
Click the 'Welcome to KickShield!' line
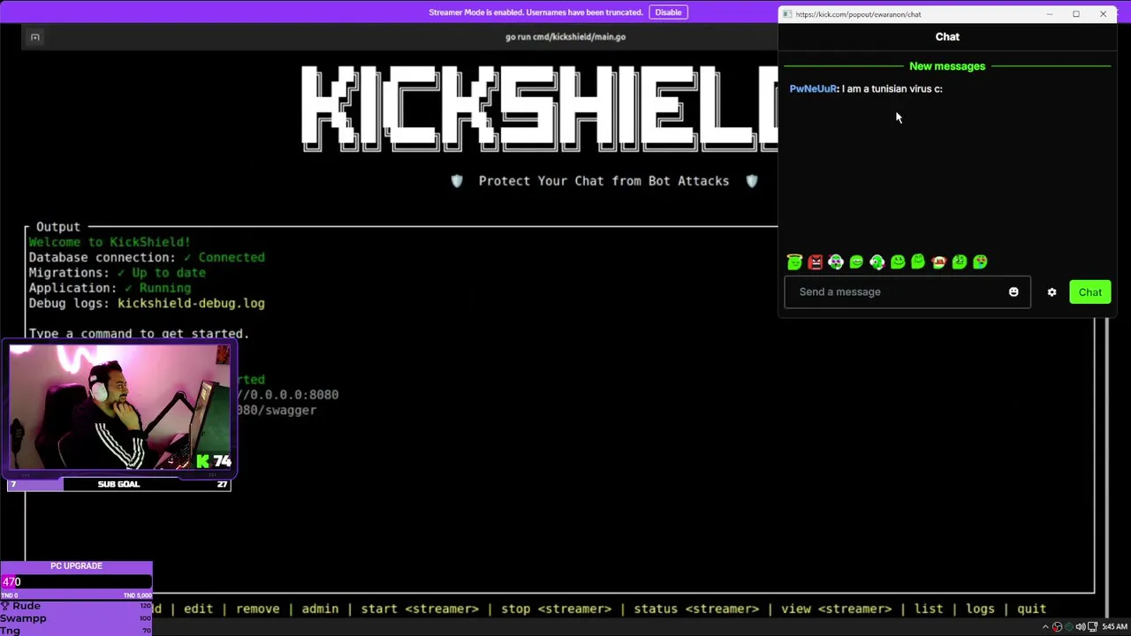pos(110,242)
